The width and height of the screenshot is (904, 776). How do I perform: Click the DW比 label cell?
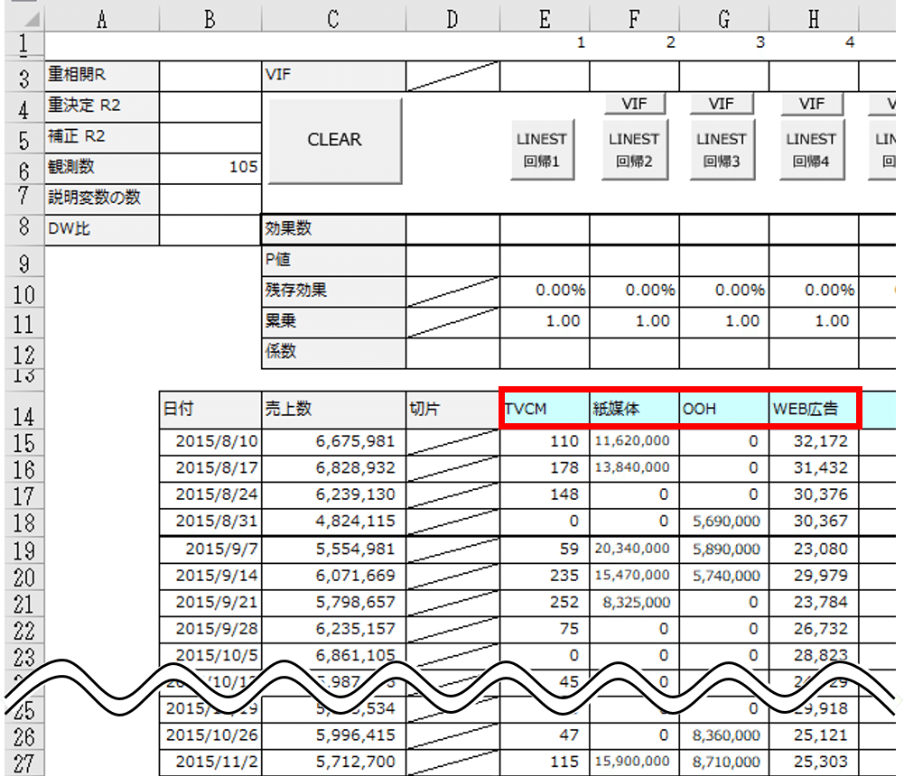(102, 230)
